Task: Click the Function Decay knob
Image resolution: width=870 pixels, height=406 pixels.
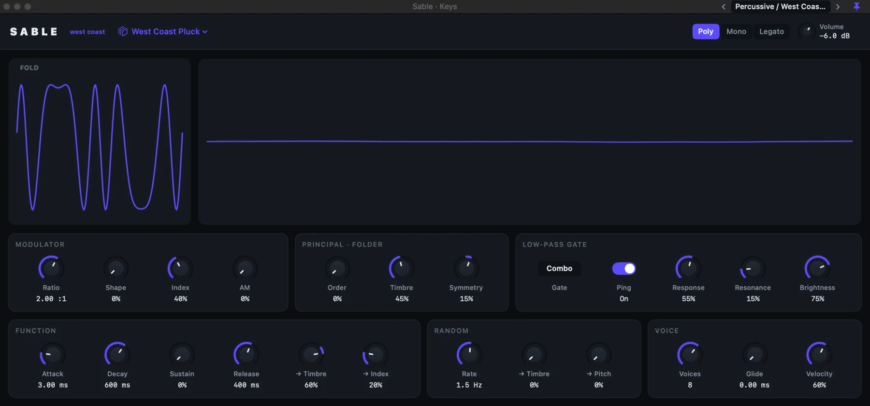Action: [117, 354]
